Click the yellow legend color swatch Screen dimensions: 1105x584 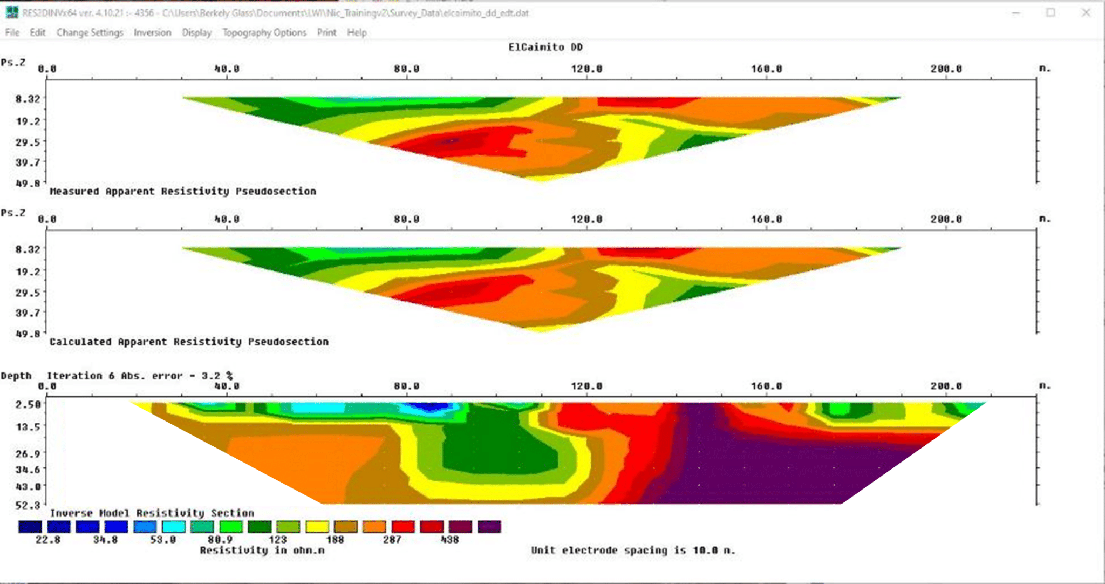pos(317,527)
